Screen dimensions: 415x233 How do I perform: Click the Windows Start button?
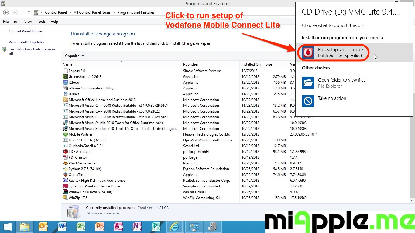tap(7, 227)
